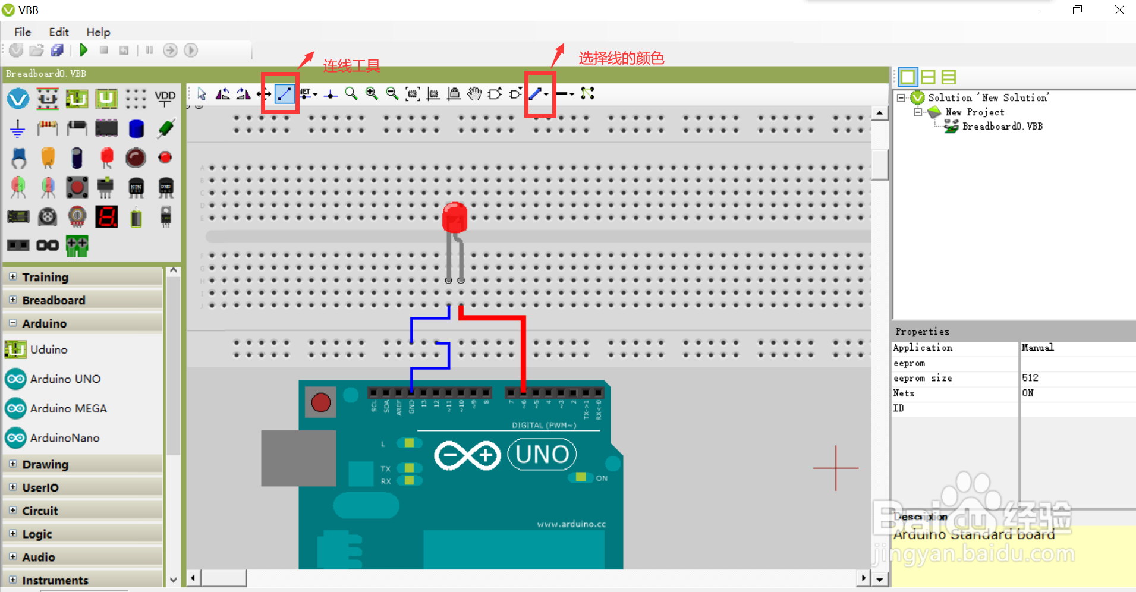Viewport: 1136px width, 592px height.
Task: Click the zoom to fit icon
Action: 413,93
